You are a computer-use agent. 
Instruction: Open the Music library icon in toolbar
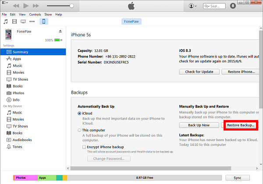(6, 21)
